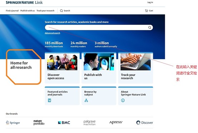Open the BMC brand logo

point(64,123)
